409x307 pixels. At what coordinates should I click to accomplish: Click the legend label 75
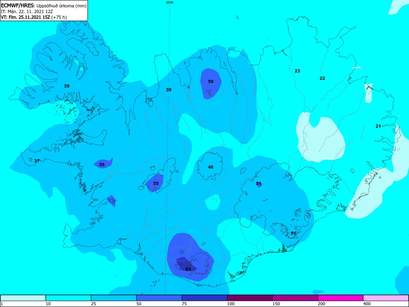coord(184,304)
